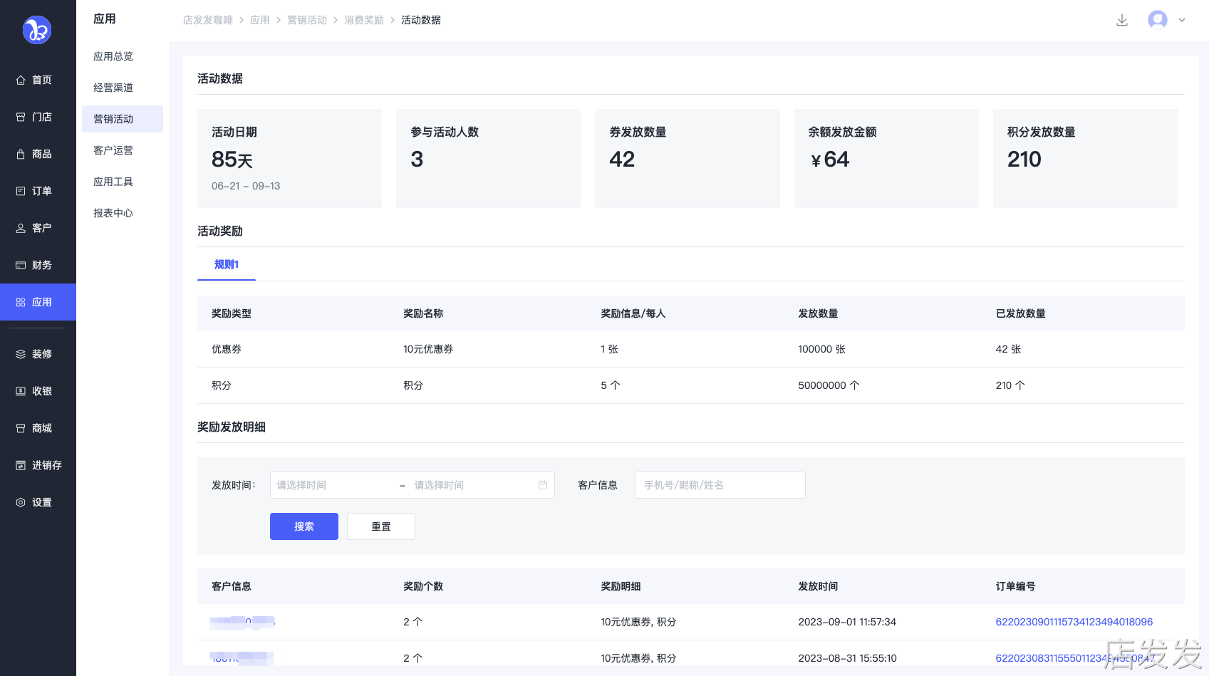
Task: Click the 50000000 个 issue quantity cell
Action: point(829,385)
